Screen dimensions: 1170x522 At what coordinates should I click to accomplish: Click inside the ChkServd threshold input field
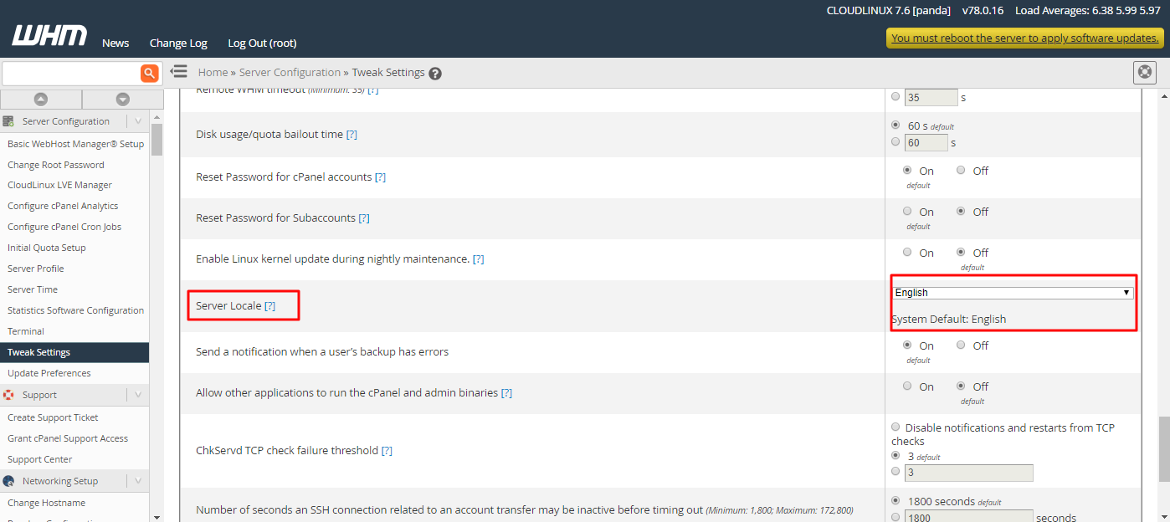pos(968,473)
